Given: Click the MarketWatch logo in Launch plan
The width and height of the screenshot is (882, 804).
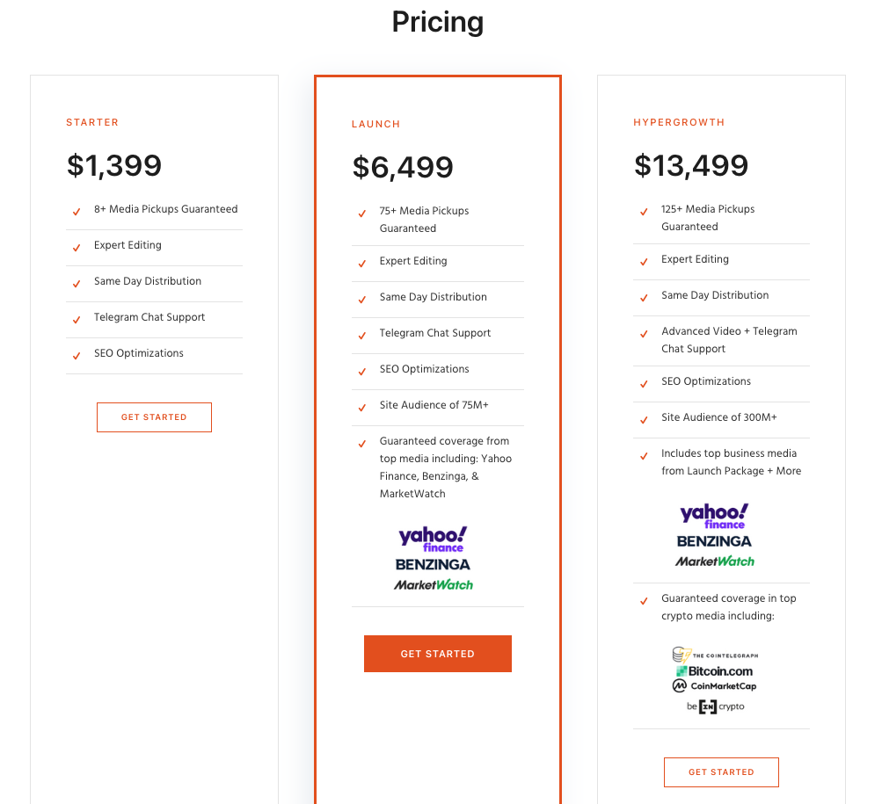Looking at the screenshot, I should (434, 585).
